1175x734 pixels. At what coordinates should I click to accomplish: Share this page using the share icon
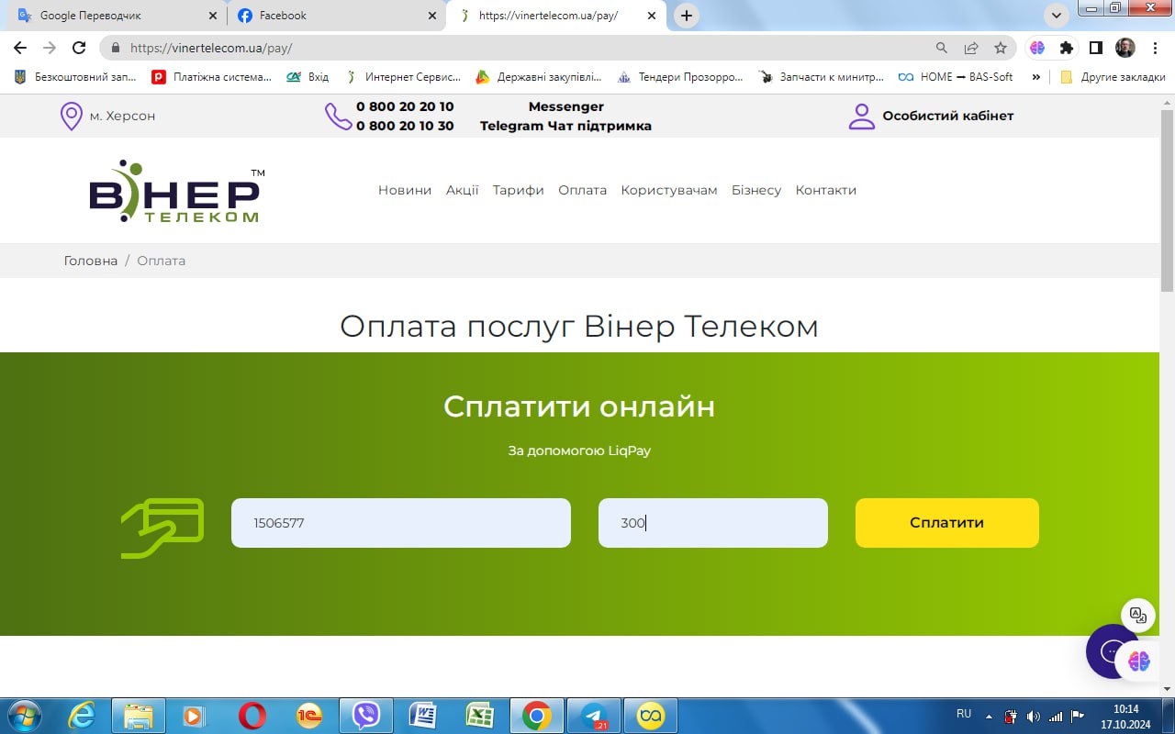coord(970,48)
